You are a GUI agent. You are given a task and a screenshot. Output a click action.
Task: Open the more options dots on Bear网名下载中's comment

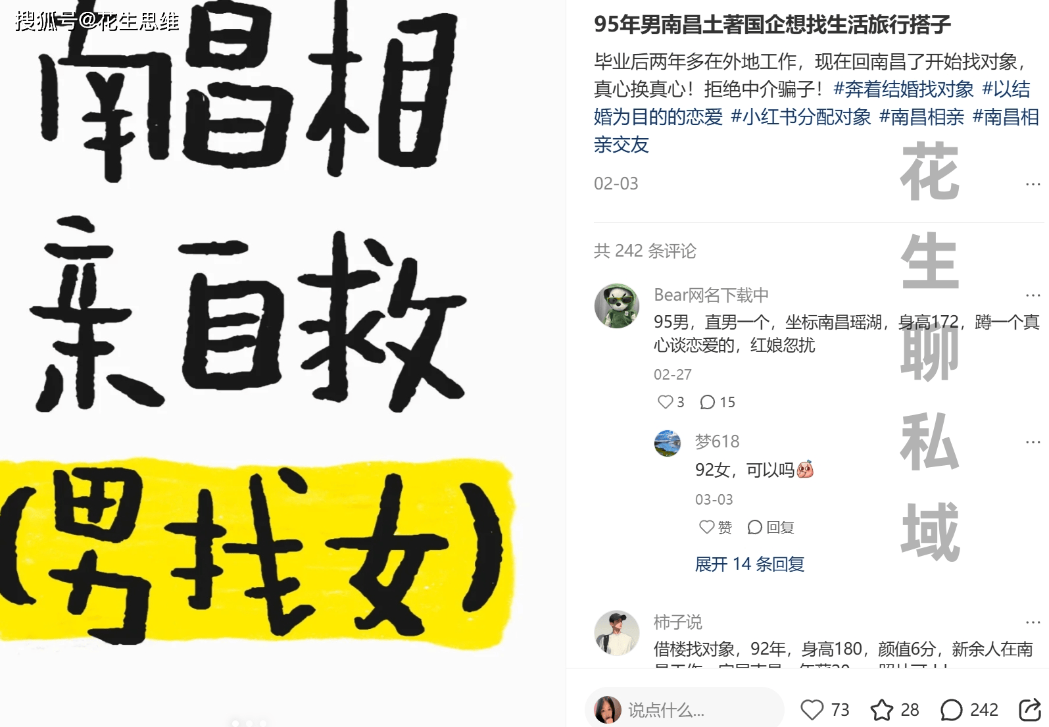[1033, 295]
